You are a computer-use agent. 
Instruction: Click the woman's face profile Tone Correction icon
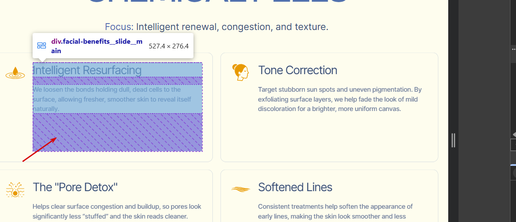pyautogui.click(x=240, y=72)
